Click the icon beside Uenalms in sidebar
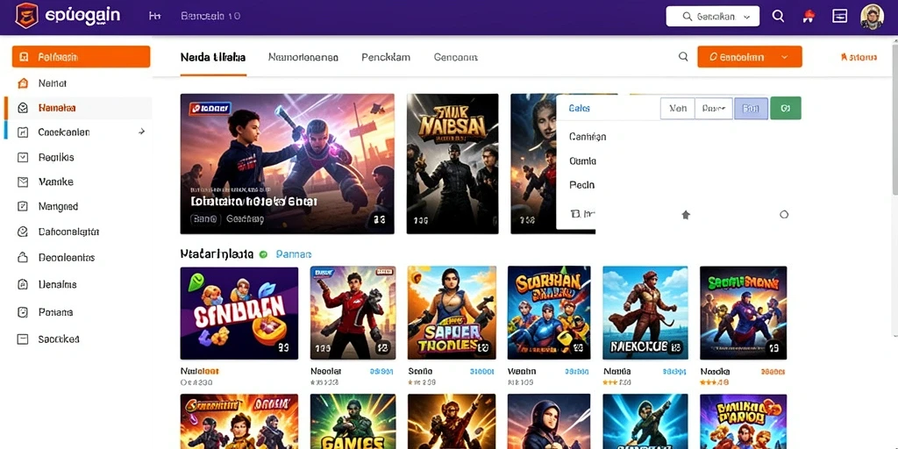This screenshot has height=449, width=898. click(23, 284)
